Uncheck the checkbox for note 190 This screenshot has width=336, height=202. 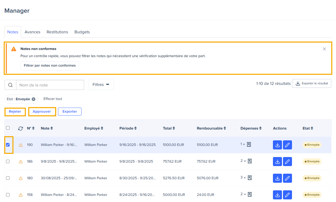(x=8, y=145)
